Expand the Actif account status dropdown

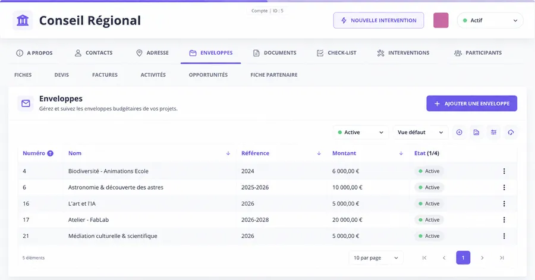(490, 20)
